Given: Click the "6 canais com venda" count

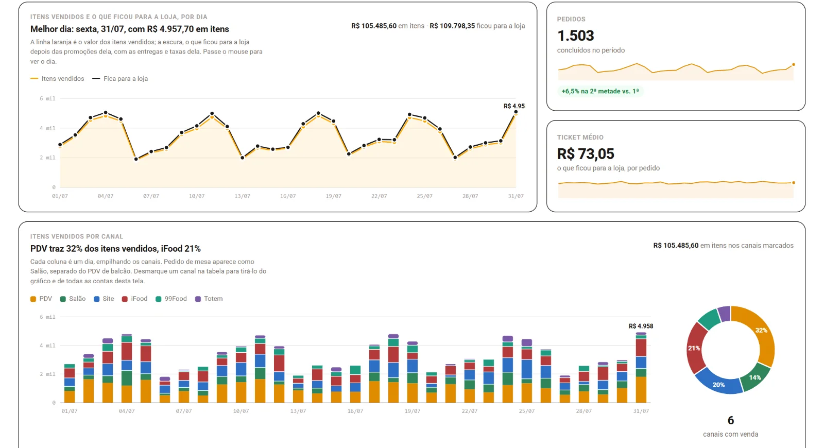Looking at the screenshot, I should pos(731,426).
